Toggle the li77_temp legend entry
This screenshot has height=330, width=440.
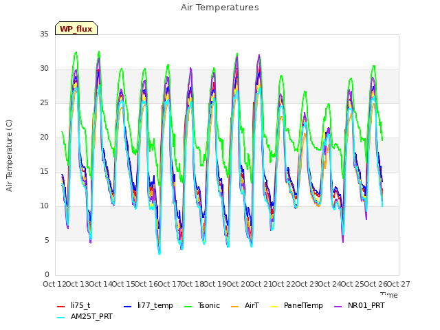[x=148, y=305]
